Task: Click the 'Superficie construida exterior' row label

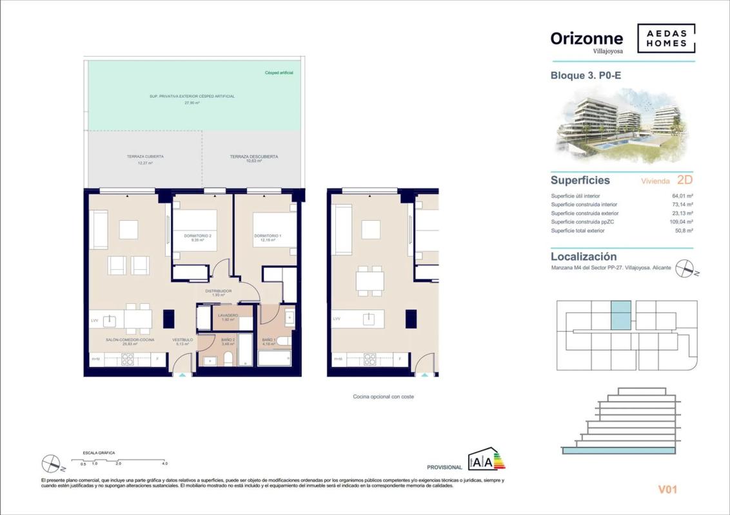Action: click(585, 213)
